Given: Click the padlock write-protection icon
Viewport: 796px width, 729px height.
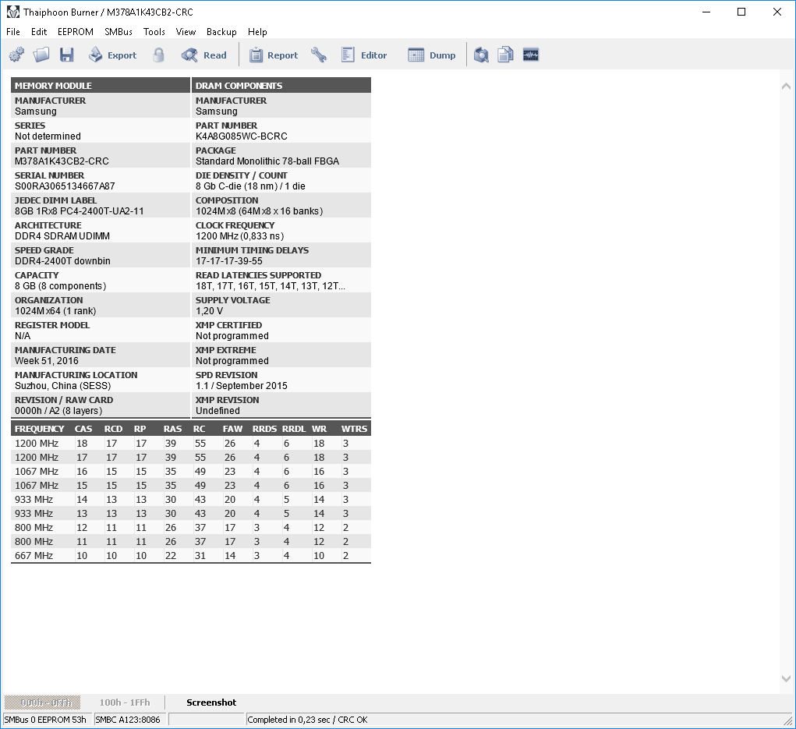Looking at the screenshot, I should pos(158,55).
